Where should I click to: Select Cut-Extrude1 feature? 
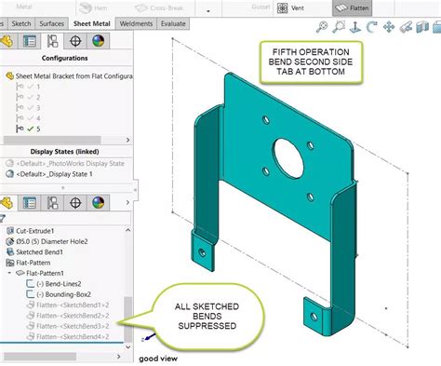(31, 231)
